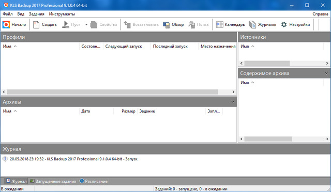Open the Журналы logs icon
This screenshot has width=331, height=192.
(x=252, y=24)
